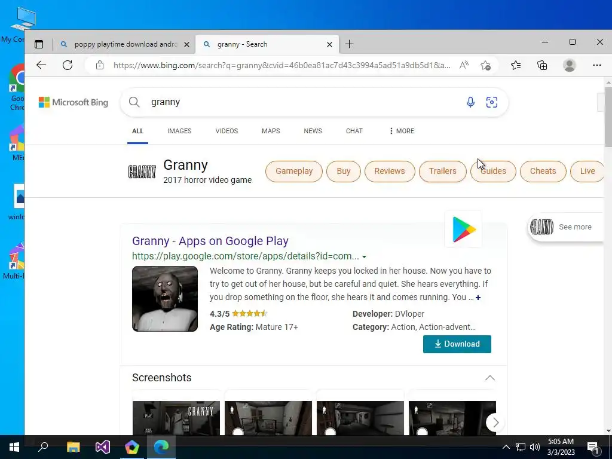
Task: Click the Guides filter chip
Action: pyautogui.click(x=493, y=172)
